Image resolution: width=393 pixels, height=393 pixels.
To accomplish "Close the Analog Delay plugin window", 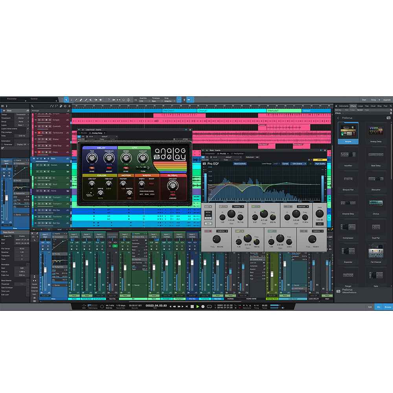I will 190,130.
